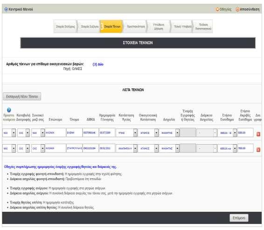The image size is (264, 230).
Task: Click the Κατάσταση Υγείας column header
Action: point(126,118)
